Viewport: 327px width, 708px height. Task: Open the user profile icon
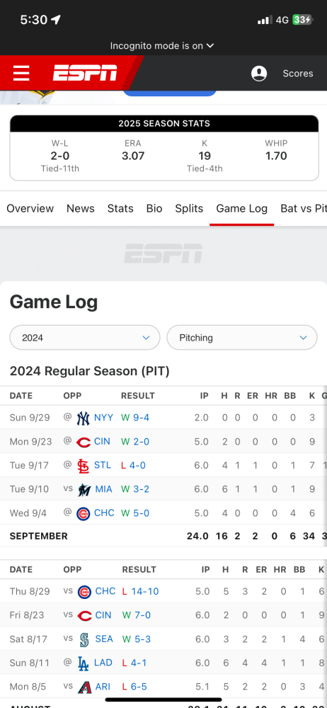pyautogui.click(x=259, y=74)
